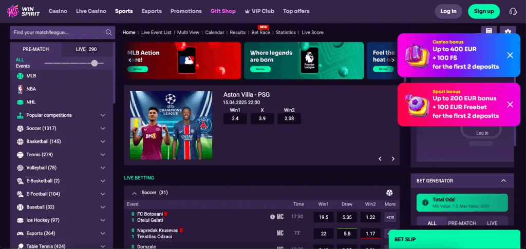Close the Casino bonus popup
Image resolution: width=526 pixels, height=249 pixels.
(510, 55)
